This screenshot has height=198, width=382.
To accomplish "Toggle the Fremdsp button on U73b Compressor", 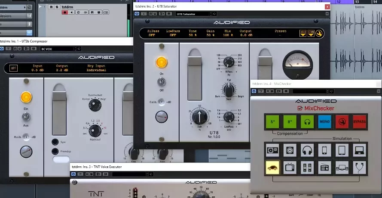I will pyautogui.click(x=55, y=151).
